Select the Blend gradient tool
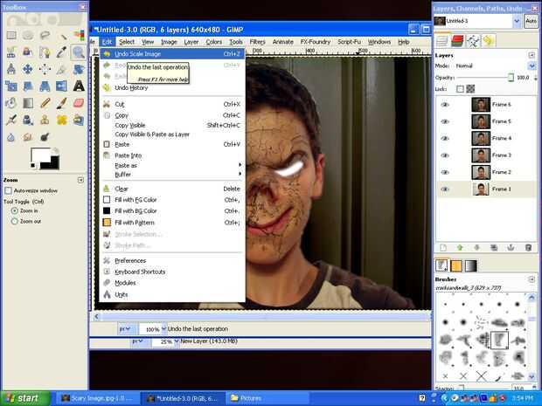This screenshot has height=406, width=542. coord(28,103)
